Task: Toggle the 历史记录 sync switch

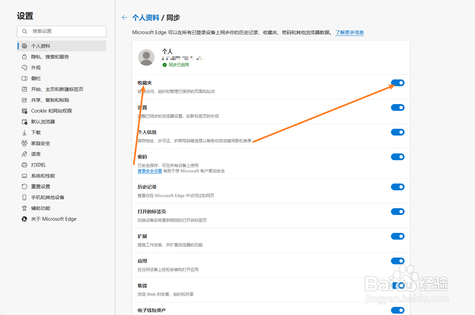Action: click(x=398, y=187)
